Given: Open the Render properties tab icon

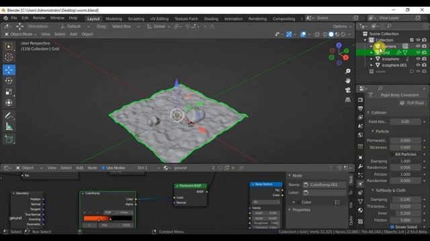Looking at the screenshot, I should pos(360,100).
